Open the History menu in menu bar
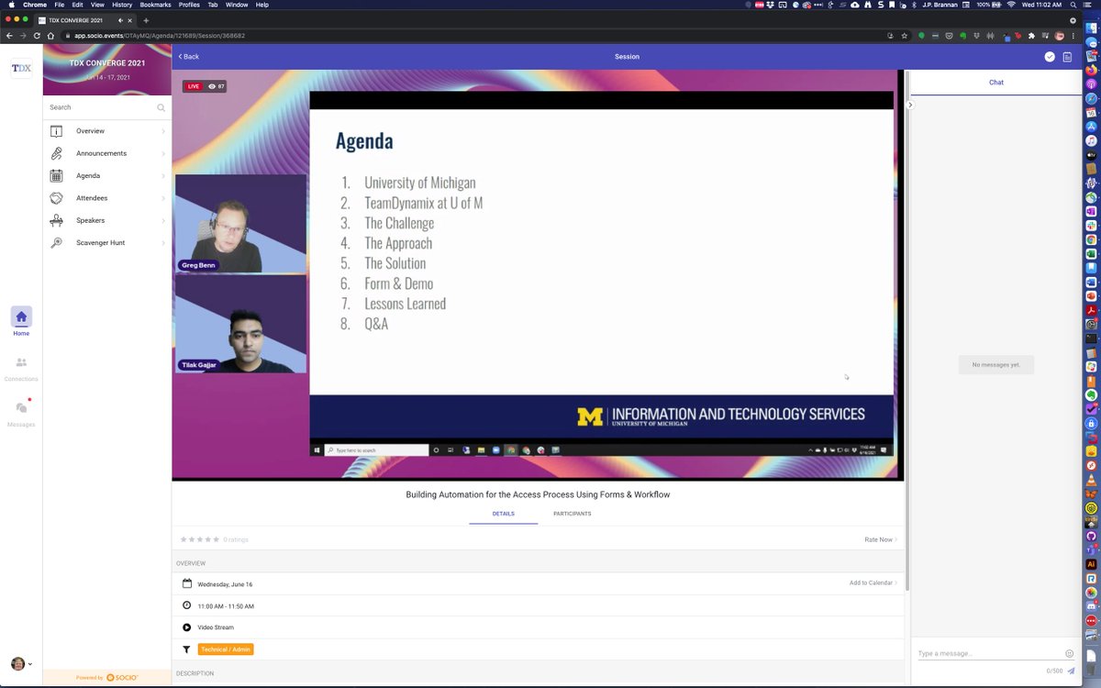The width and height of the screenshot is (1101, 688). point(122,5)
